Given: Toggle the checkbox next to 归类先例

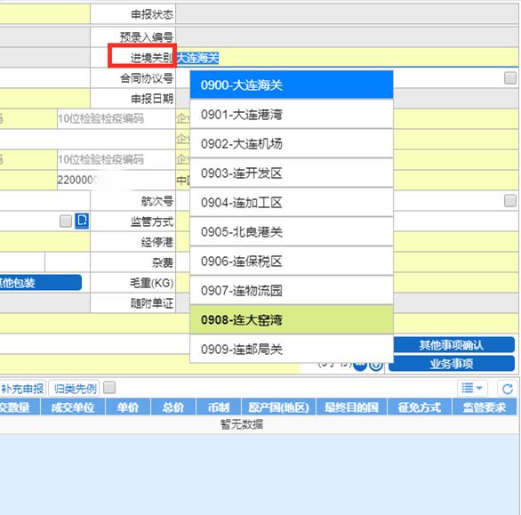Looking at the screenshot, I should coord(109,387).
